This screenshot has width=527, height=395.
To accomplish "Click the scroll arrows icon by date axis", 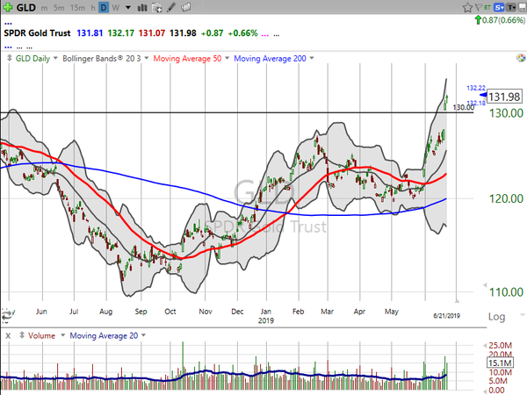I will point(6,315).
